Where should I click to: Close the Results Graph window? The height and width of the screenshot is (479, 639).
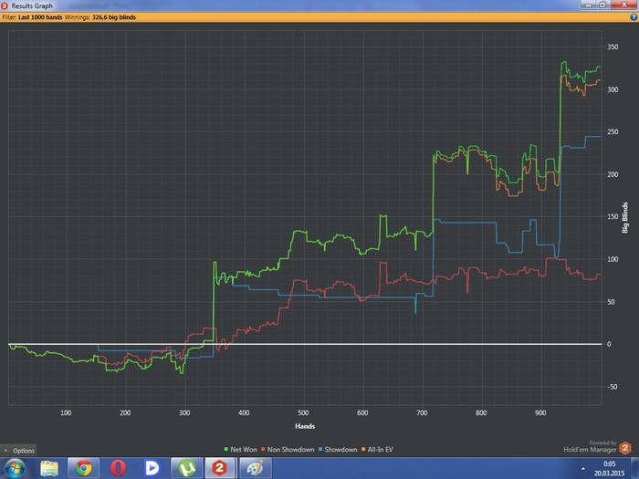623,5
